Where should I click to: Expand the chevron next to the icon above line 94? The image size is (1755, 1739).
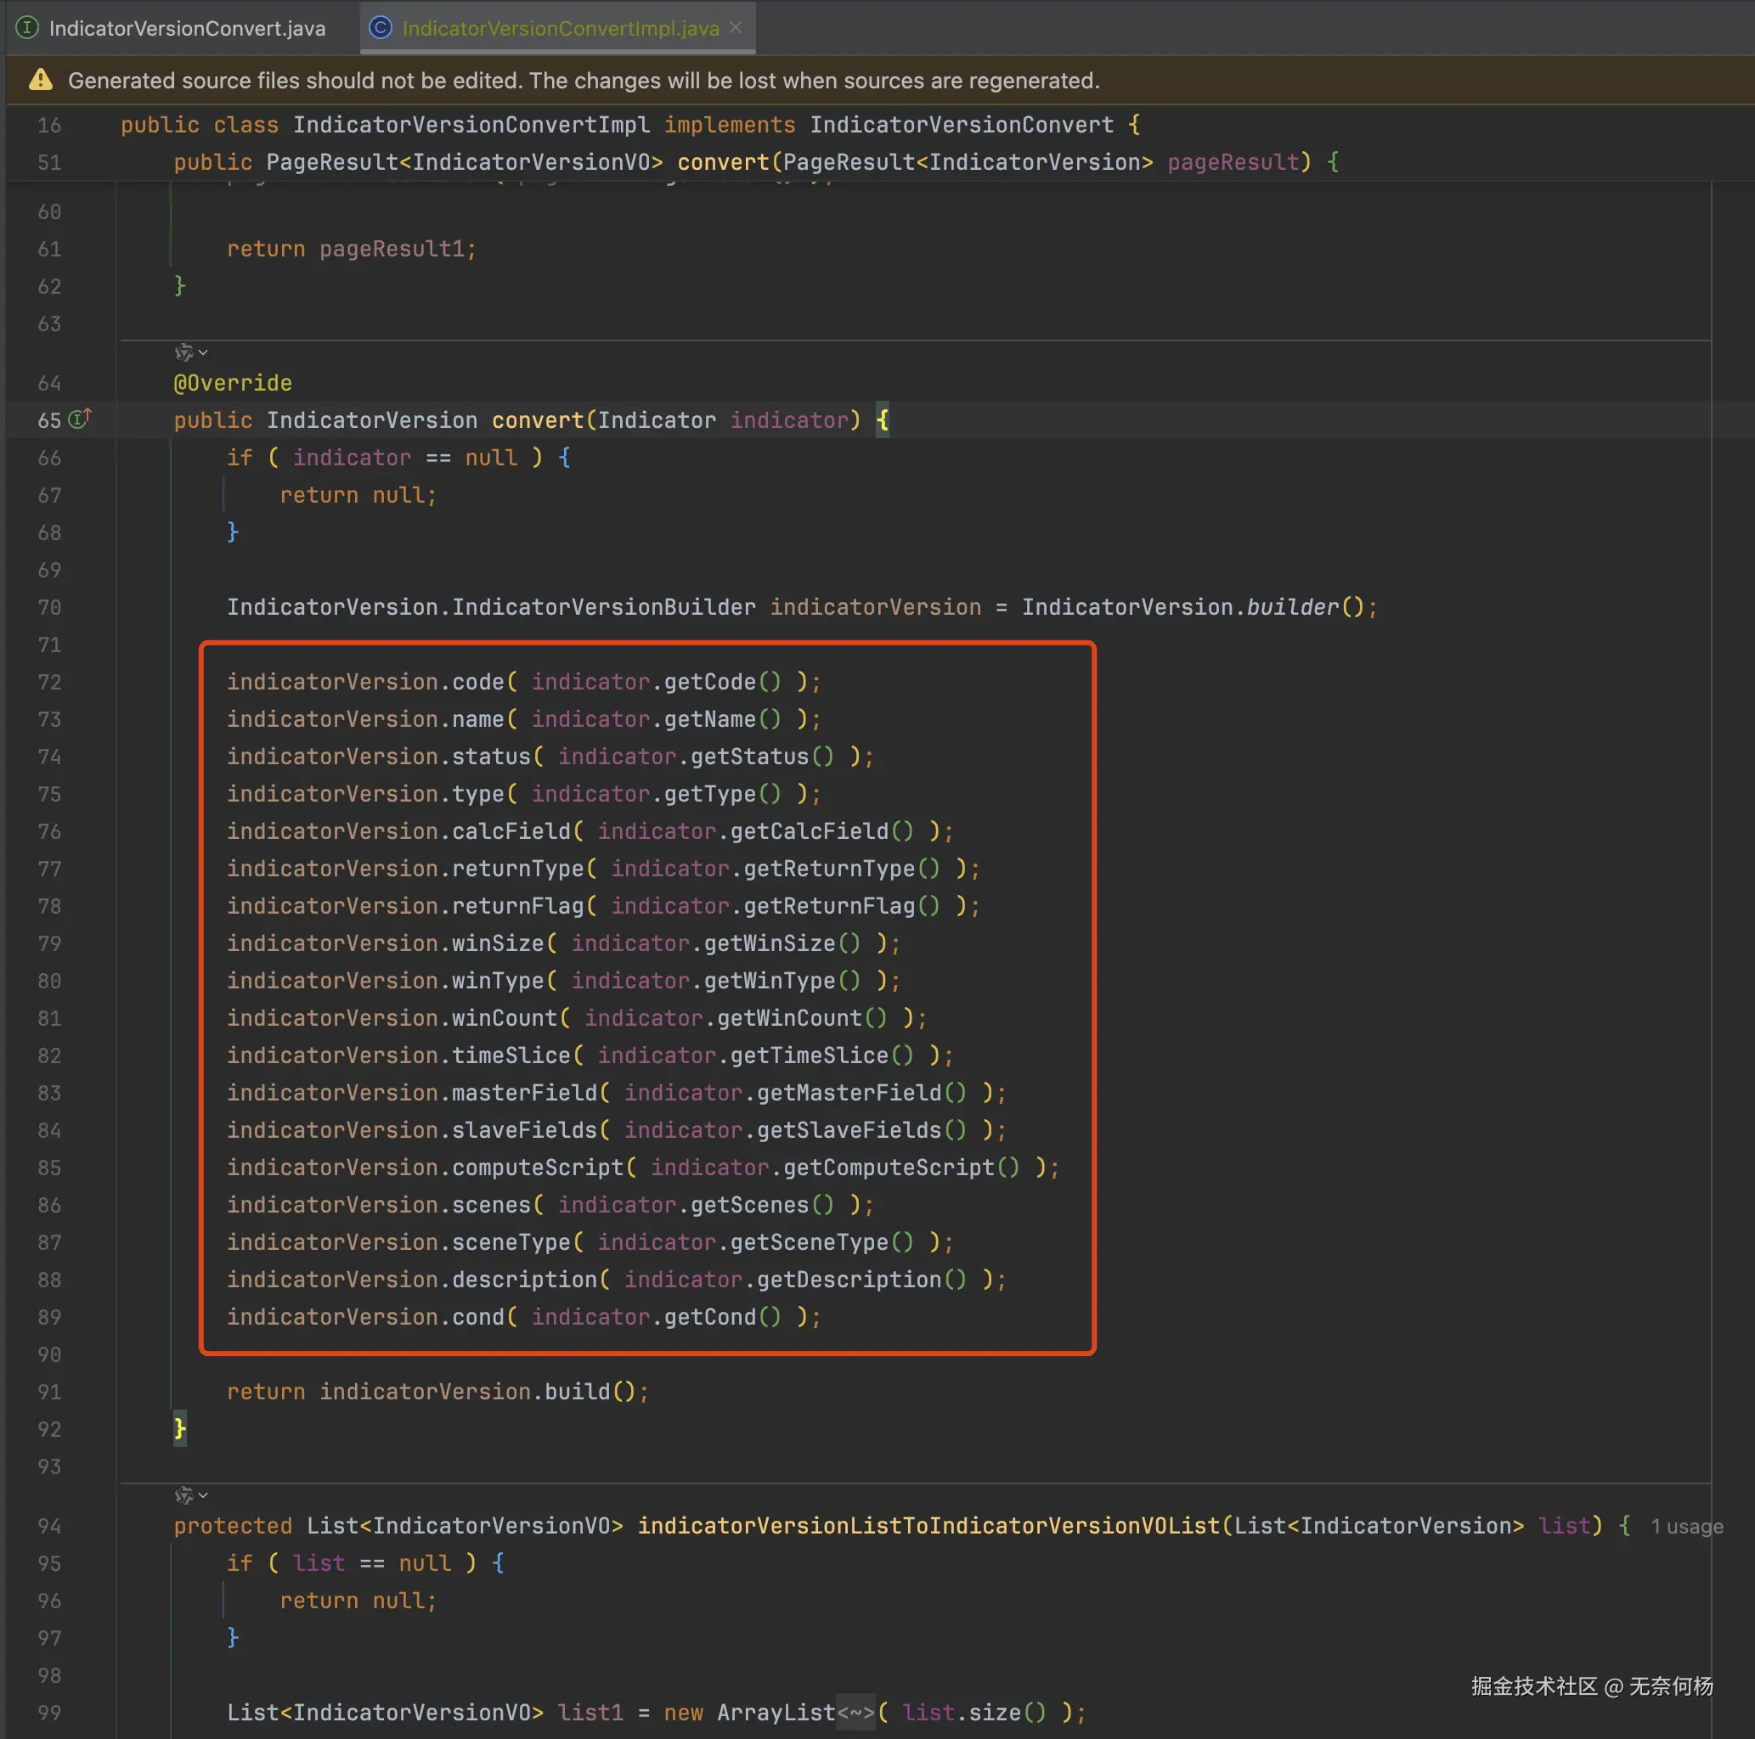point(204,1494)
